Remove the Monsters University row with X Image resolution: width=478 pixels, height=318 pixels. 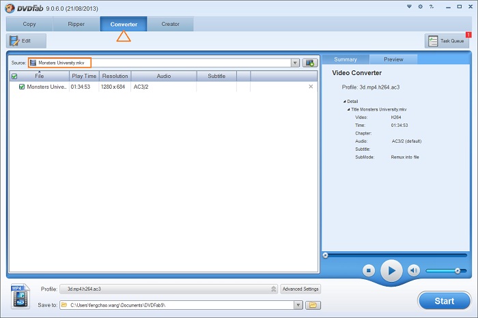311,87
